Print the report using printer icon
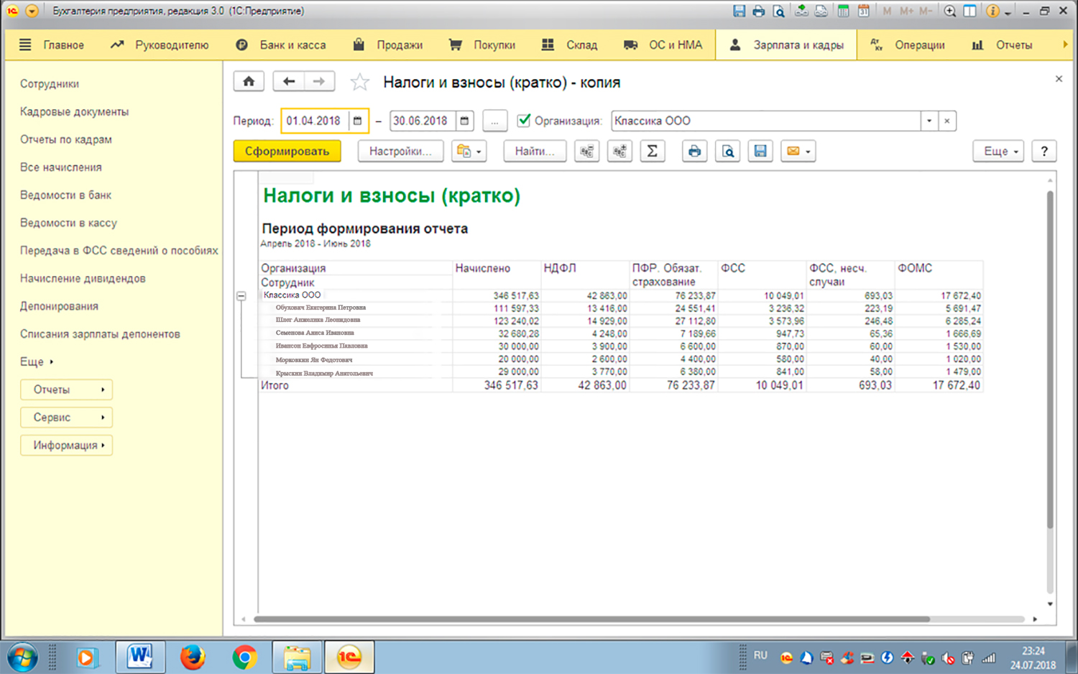 pyautogui.click(x=694, y=151)
